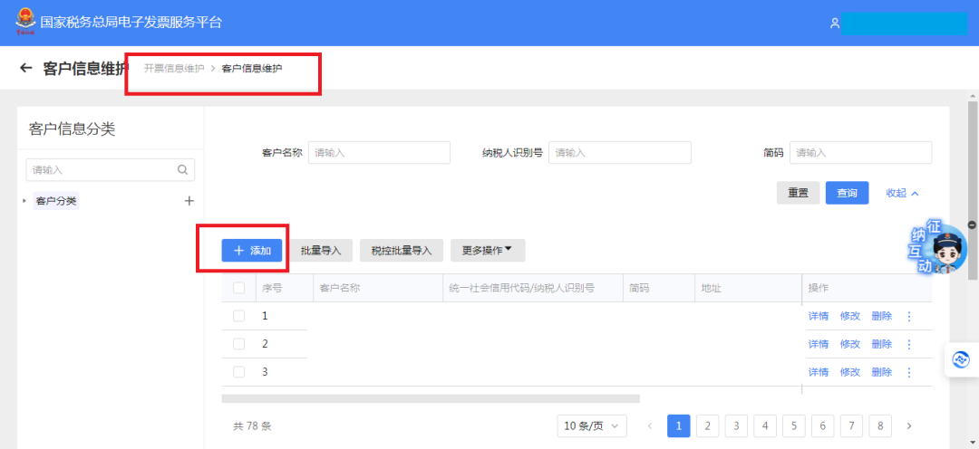This screenshot has width=979, height=449.
Task: Click 修改 for row 2
Action: click(x=850, y=344)
